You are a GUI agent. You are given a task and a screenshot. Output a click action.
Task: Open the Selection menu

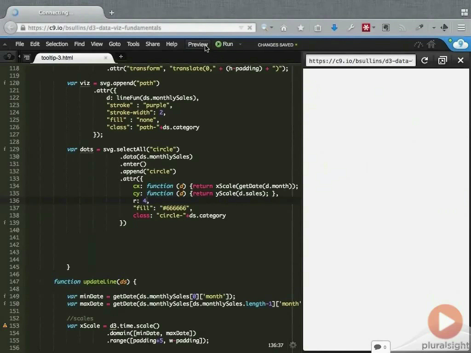(x=57, y=44)
